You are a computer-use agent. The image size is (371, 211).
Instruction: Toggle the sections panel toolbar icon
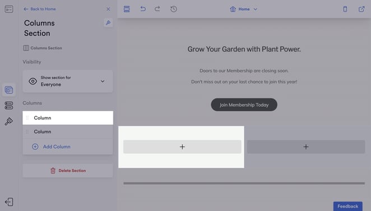(x=127, y=9)
